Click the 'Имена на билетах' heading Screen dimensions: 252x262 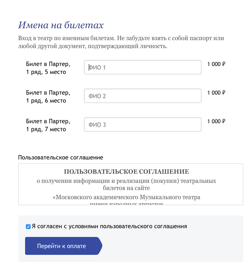pos(61,25)
